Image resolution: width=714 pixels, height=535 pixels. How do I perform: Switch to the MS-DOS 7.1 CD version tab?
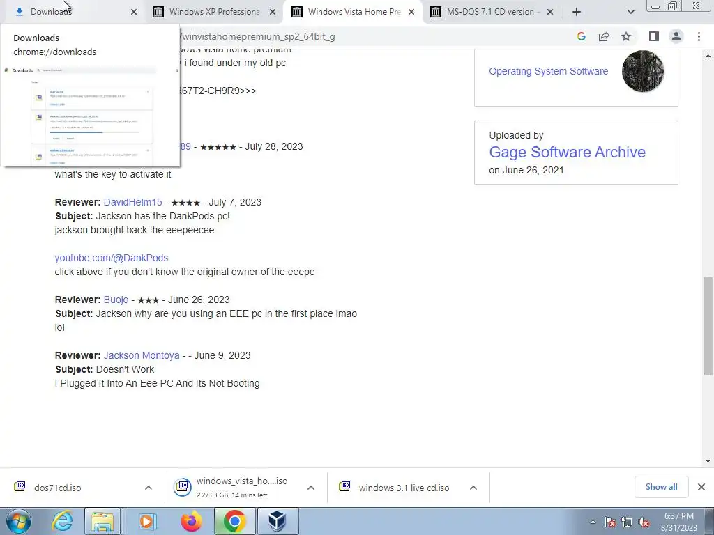(489, 12)
